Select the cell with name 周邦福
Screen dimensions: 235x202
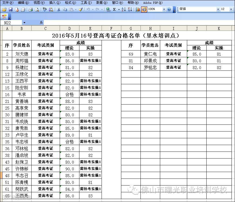22,61
